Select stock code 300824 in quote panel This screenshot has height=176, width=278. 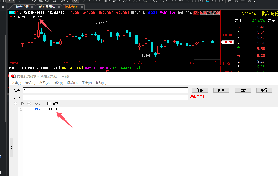coord(248,14)
